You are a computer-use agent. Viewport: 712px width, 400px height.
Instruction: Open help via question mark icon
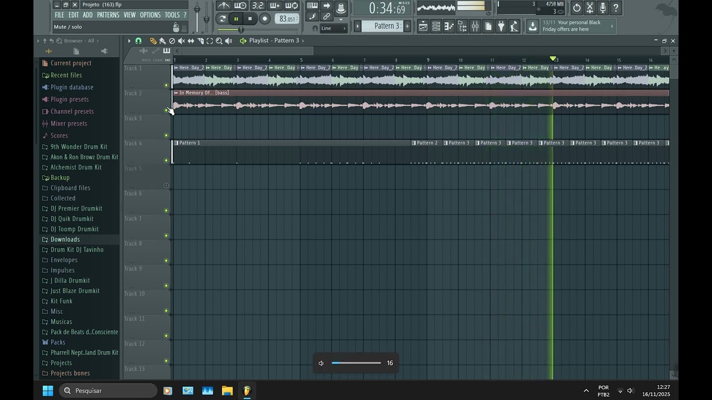(x=616, y=8)
